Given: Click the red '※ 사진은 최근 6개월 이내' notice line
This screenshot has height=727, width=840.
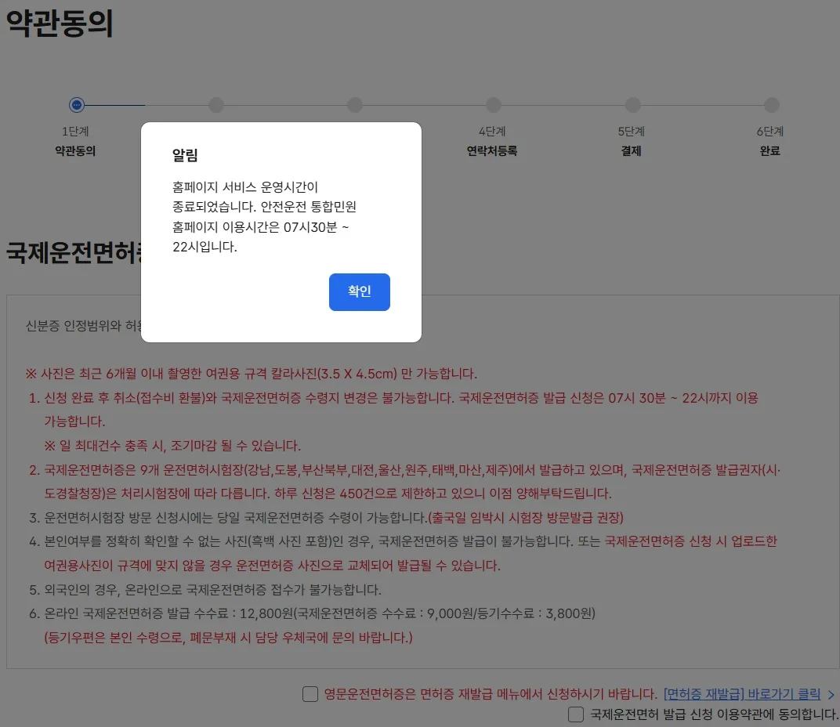Looking at the screenshot, I should [252, 374].
